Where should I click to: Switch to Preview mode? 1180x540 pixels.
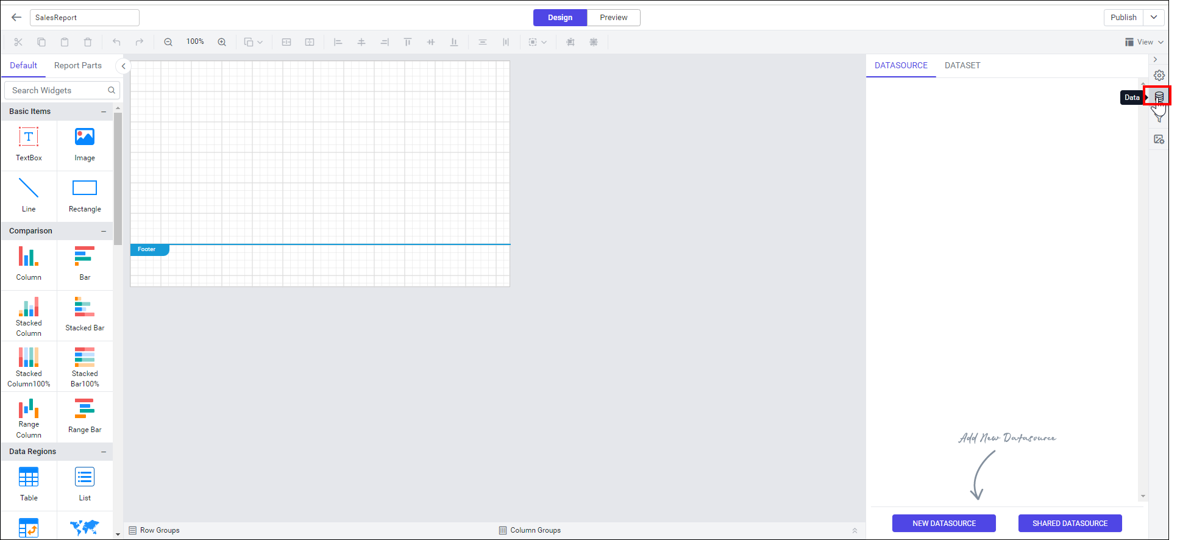[613, 18]
